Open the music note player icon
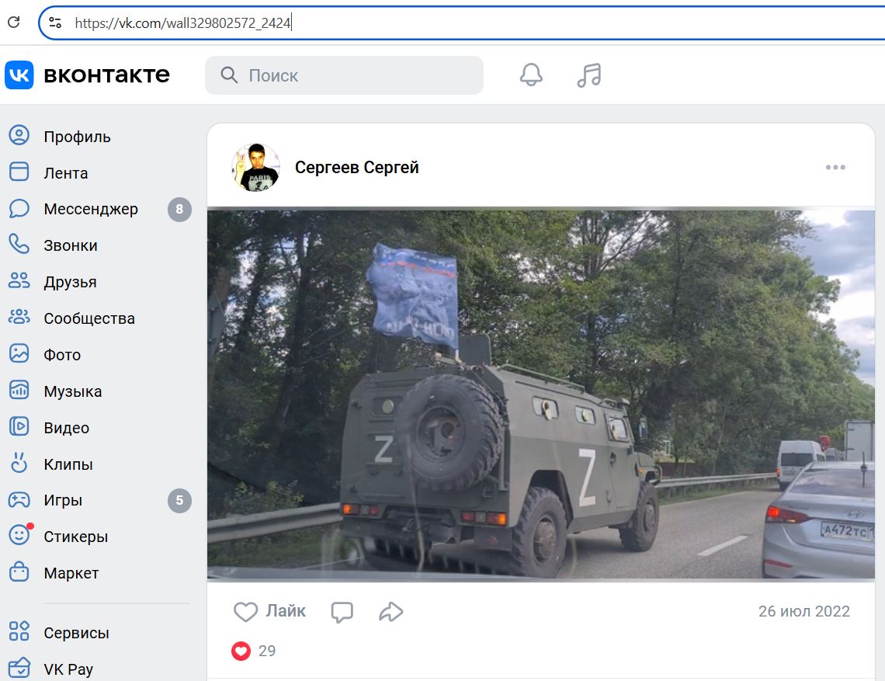Screen dimensions: 885x681 click(589, 75)
